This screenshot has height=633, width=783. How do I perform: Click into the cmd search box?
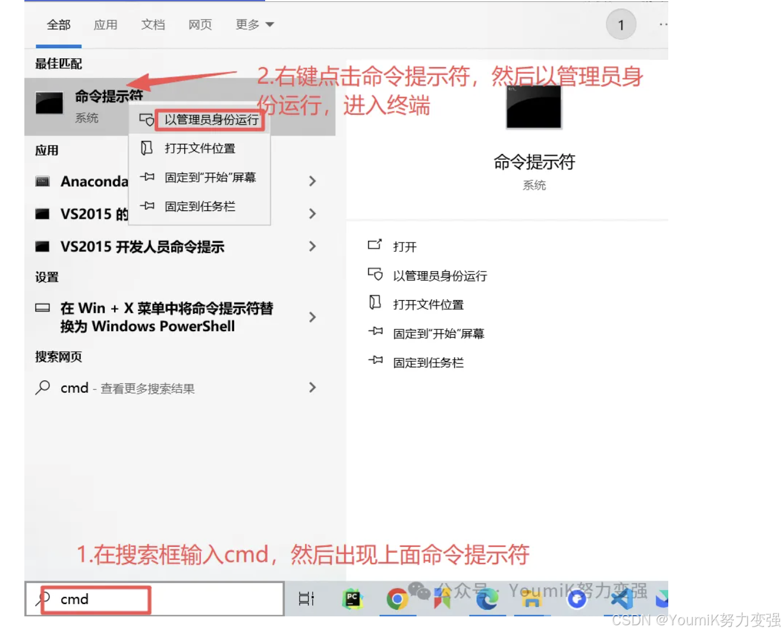(x=154, y=599)
